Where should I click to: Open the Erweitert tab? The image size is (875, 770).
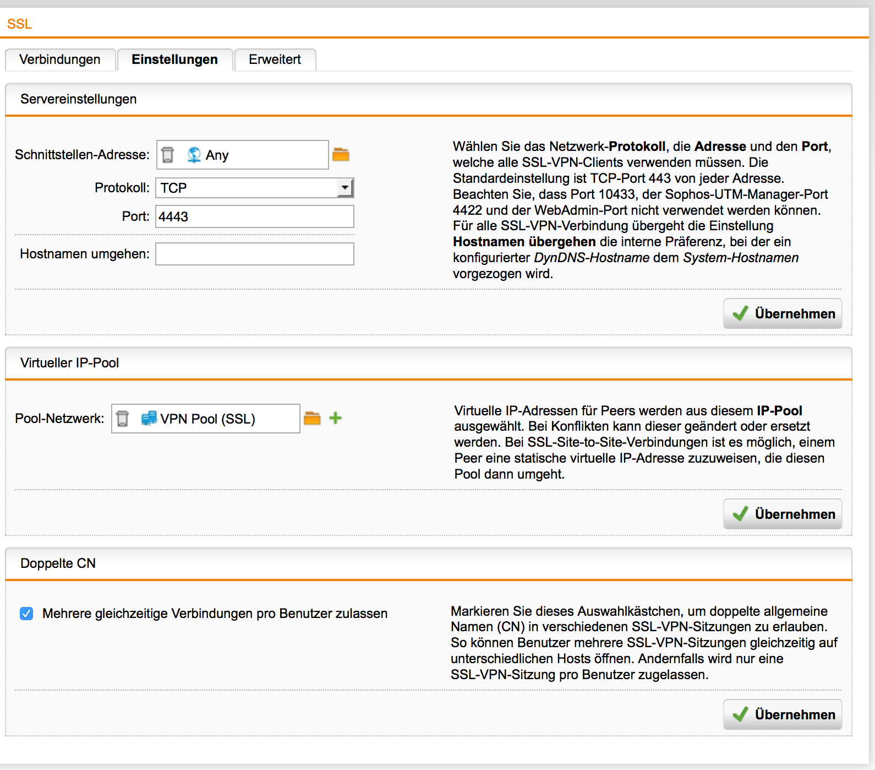(x=275, y=59)
